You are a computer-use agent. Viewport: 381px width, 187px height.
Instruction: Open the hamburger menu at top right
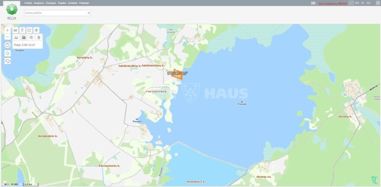click(377, 3)
